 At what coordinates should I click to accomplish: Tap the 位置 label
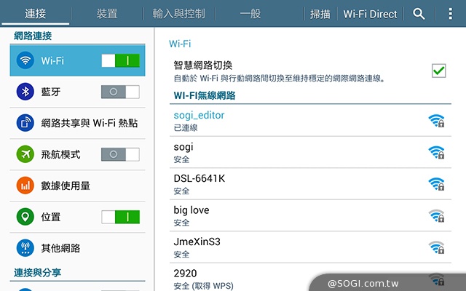51,217
